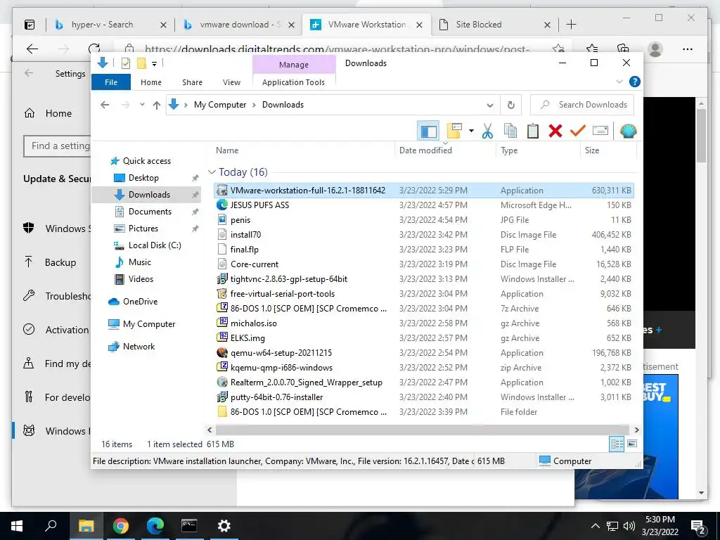This screenshot has height=540, width=720.
Task: Switch to the hyper-v Search browser tab
Action: click(x=110, y=25)
